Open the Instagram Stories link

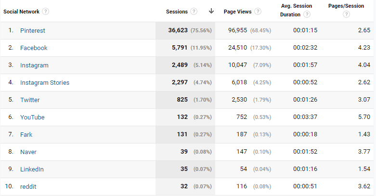45,82
